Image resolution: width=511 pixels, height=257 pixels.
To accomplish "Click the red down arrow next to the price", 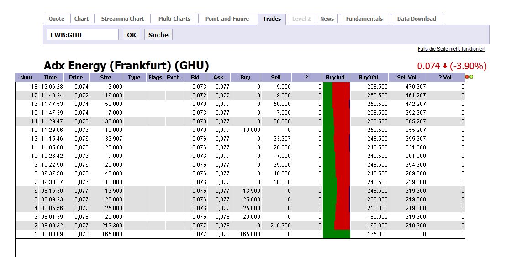I will click(x=445, y=66).
